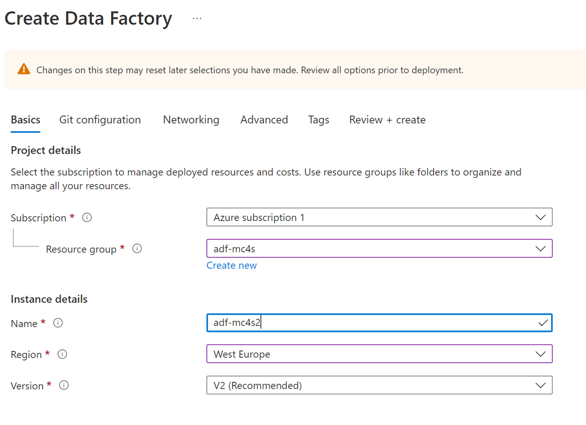Click the Project details heading
This screenshot has width=586, height=425.
46,150
